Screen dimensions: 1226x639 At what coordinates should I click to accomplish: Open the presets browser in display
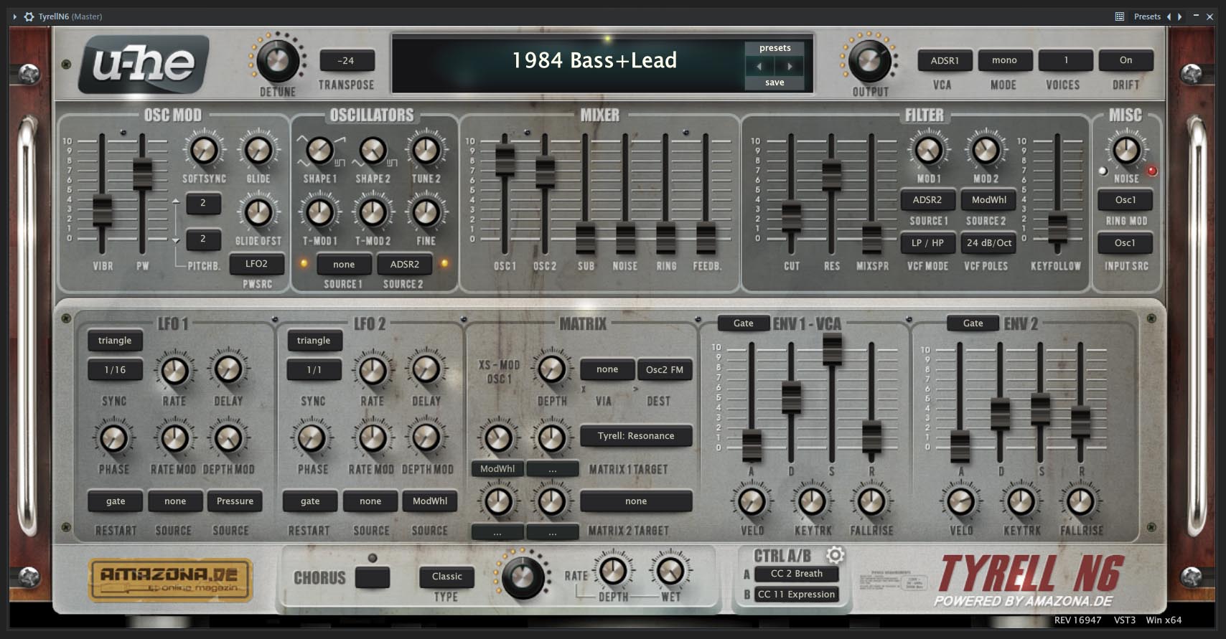pyautogui.click(x=775, y=48)
